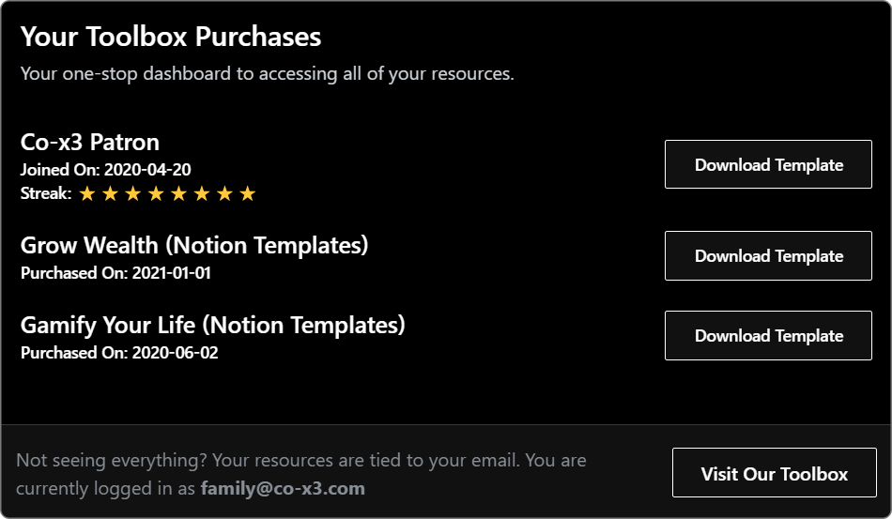Select the Grow Wealth (Notion Templates) title
This screenshot has height=519, width=892.
point(194,246)
